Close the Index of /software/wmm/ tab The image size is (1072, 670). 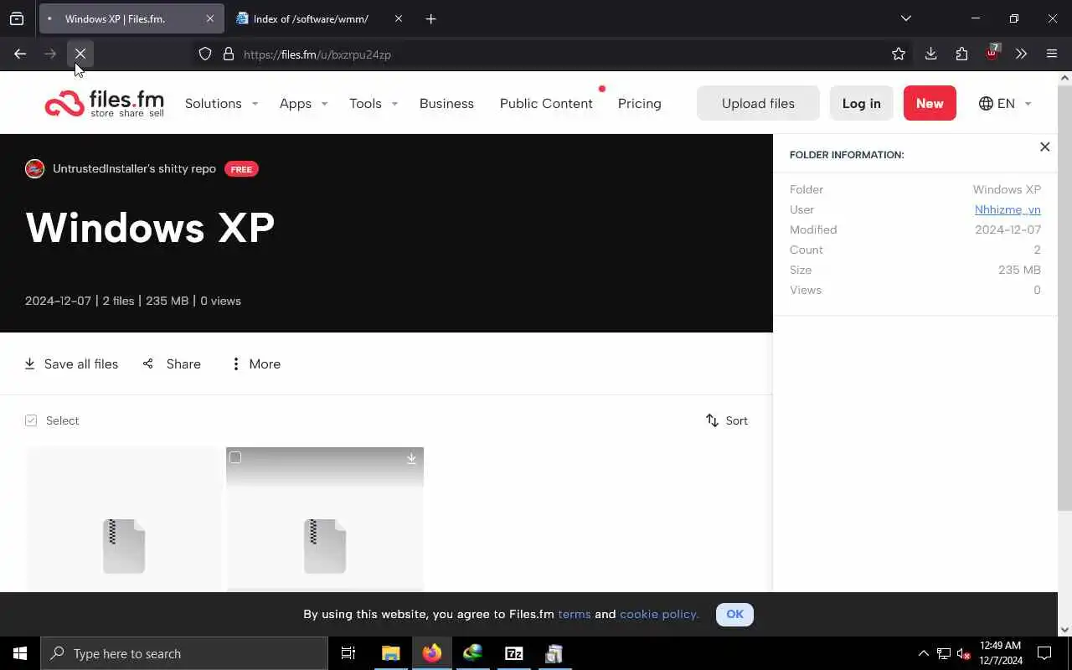399,18
